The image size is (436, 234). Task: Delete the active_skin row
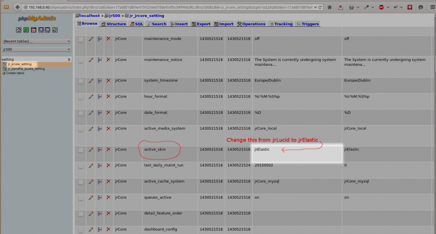[x=108, y=149]
